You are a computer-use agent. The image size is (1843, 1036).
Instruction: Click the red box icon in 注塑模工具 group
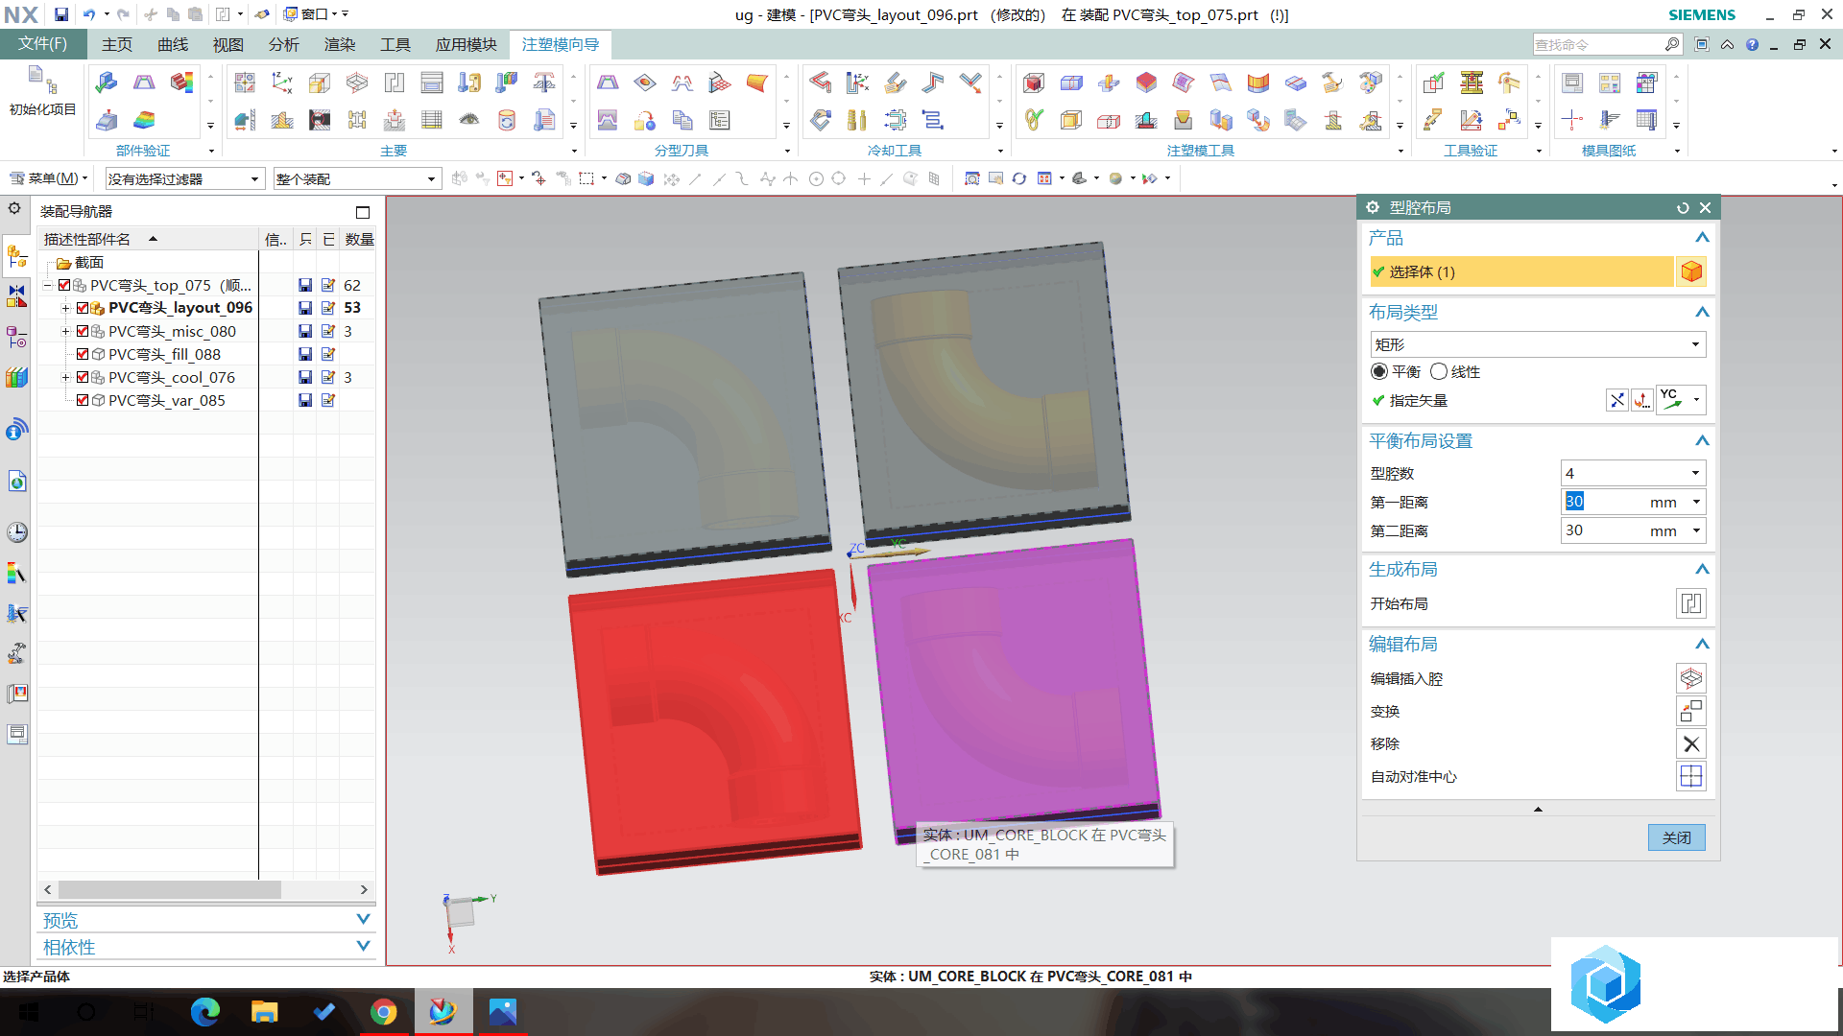1033,82
